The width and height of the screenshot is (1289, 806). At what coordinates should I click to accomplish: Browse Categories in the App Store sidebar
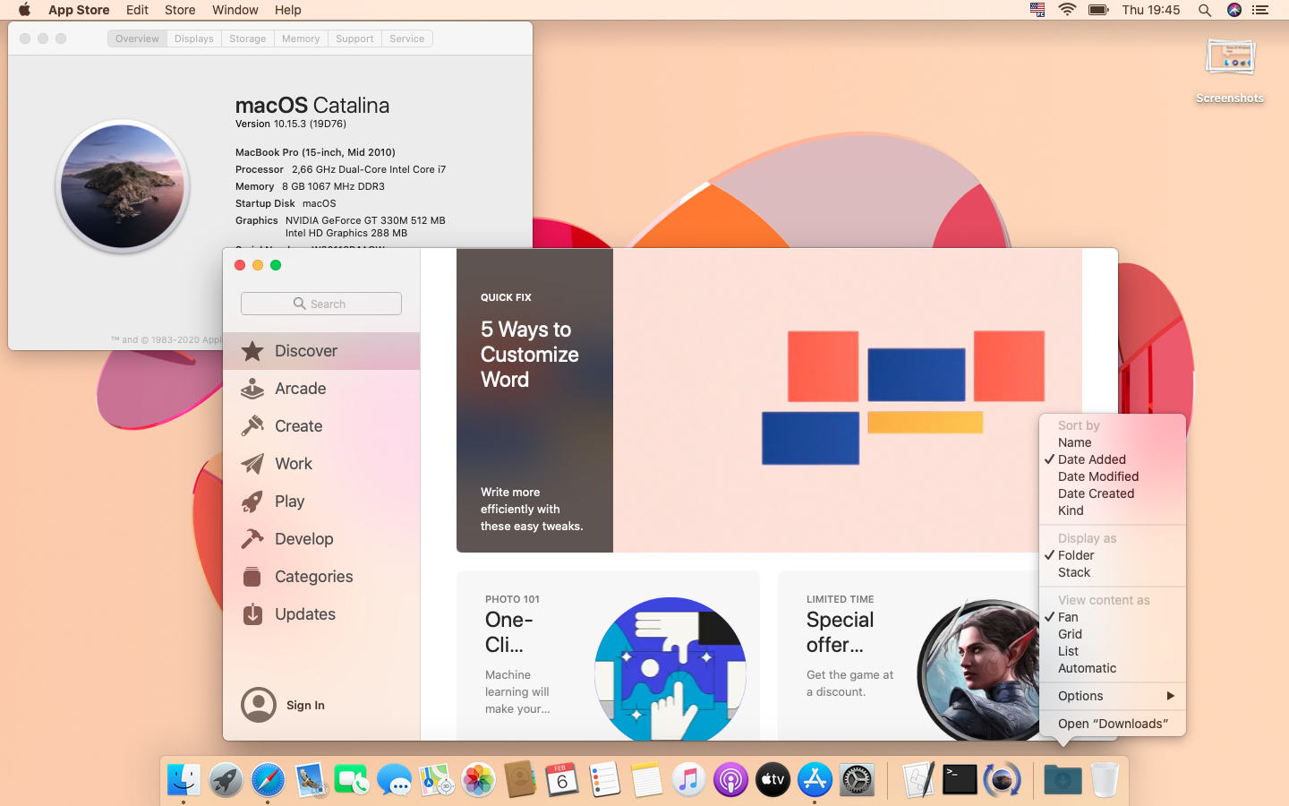(321, 577)
